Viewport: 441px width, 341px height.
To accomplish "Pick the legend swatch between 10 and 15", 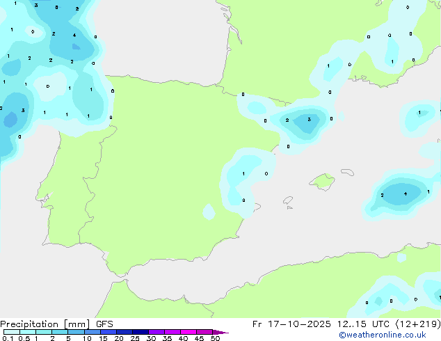I will (92, 332).
